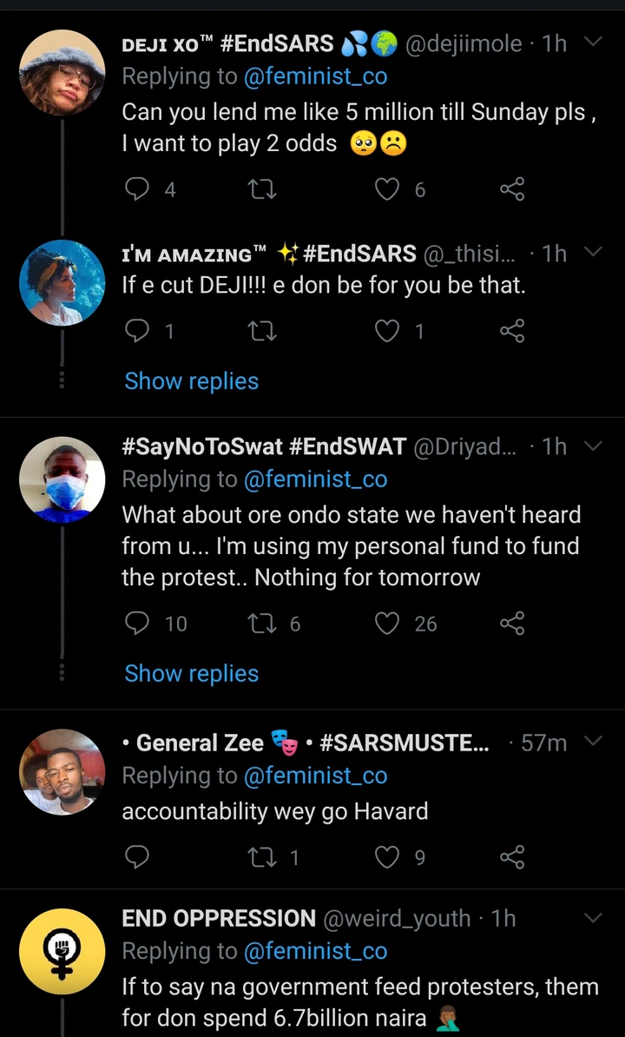Open END OPPRESSION's yellow profile avatar
625x1037 pixels.
click(62, 952)
